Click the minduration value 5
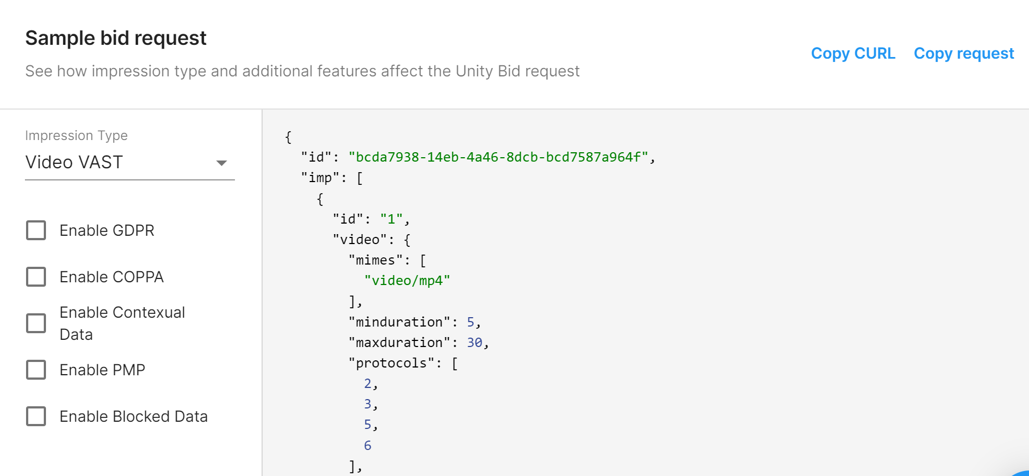The height and width of the screenshot is (476, 1029). (470, 322)
